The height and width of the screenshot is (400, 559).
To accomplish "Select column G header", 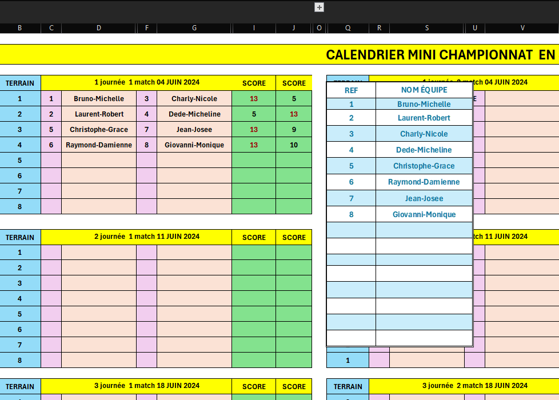I will (x=194, y=28).
